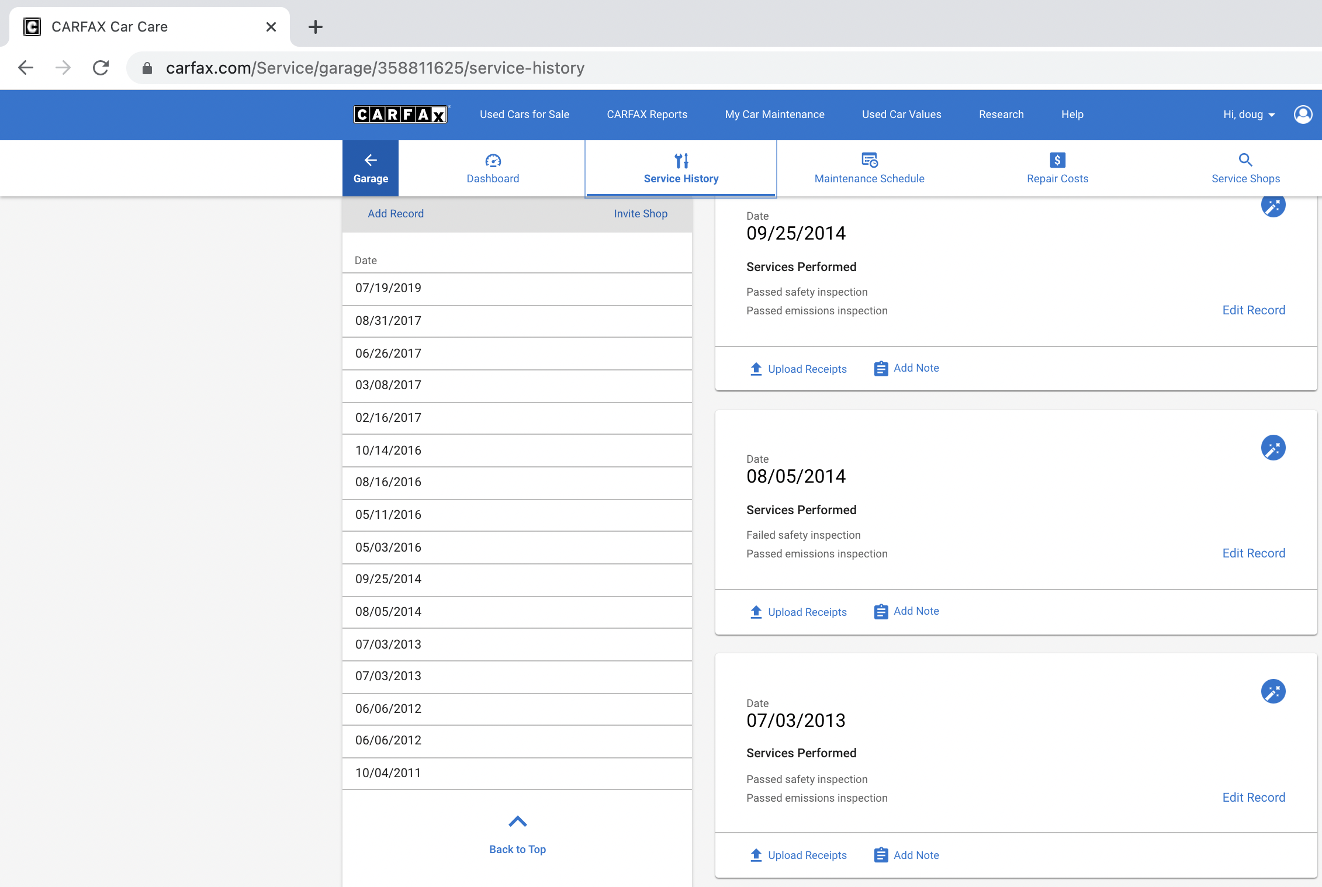
Task: Click the site padlock security icon
Action: pos(147,68)
